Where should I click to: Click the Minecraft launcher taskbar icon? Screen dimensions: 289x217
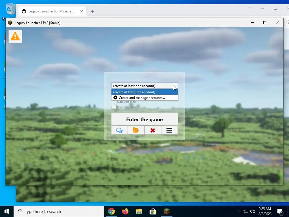click(x=167, y=211)
